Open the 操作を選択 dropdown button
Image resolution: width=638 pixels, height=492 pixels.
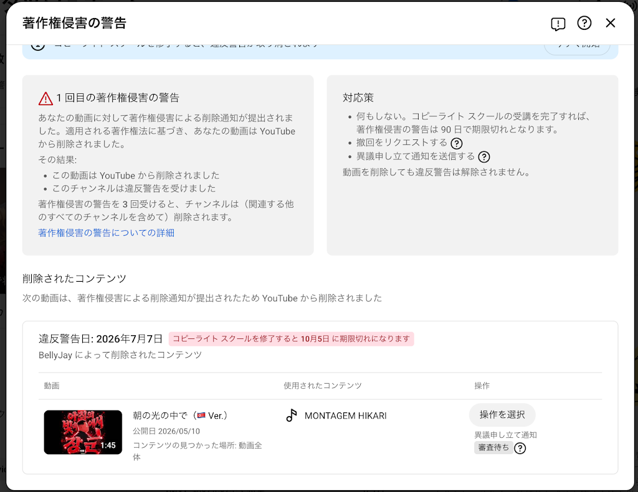pyautogui.click(x=502, y=415)
